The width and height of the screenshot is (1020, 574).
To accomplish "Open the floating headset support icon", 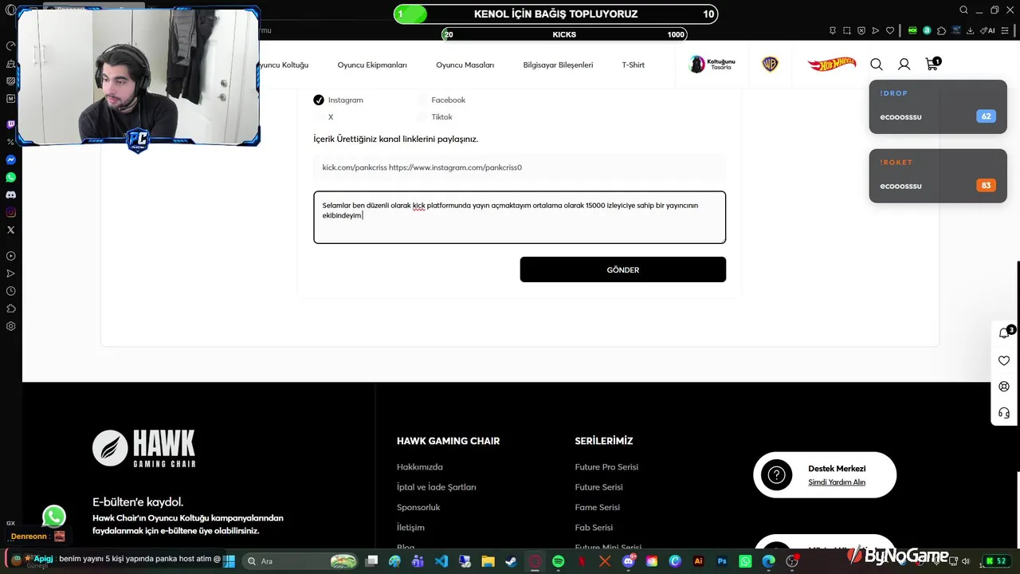I will coord(1004,413).
